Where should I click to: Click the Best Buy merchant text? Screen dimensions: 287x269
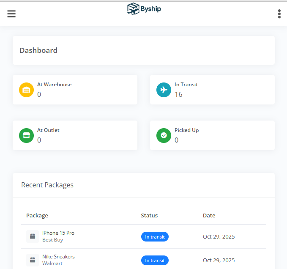(53, 240)
